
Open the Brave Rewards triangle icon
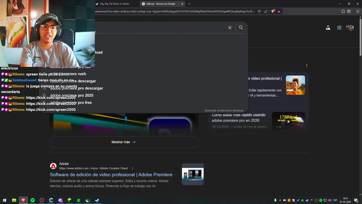[279, 11]
